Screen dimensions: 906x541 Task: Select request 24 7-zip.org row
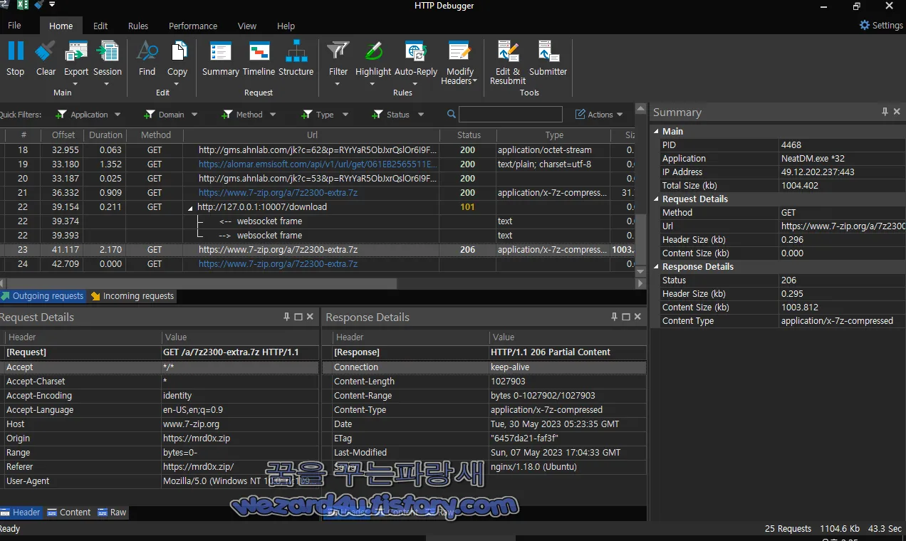coord(318,264)
